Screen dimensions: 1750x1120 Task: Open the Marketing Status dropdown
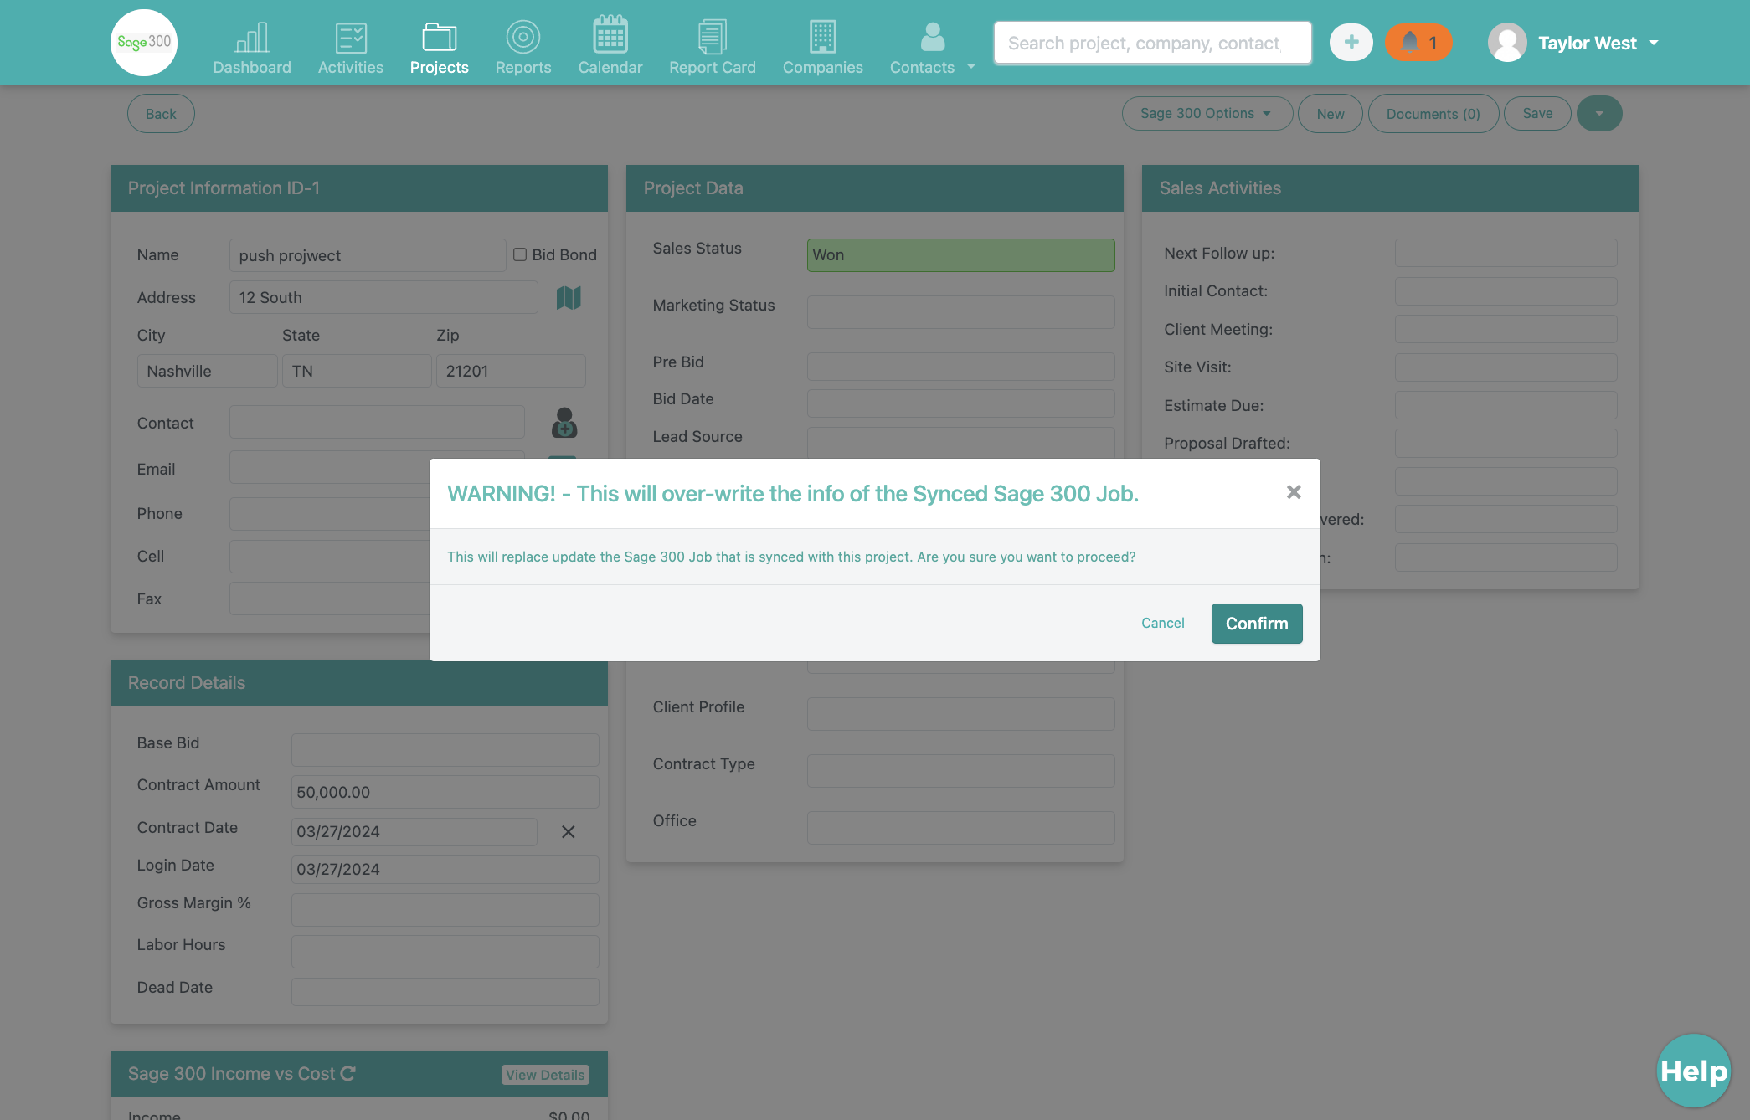[x=960, y=312]
